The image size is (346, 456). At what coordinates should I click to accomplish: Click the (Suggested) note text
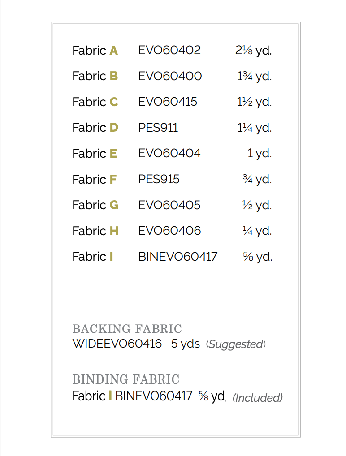236,344
